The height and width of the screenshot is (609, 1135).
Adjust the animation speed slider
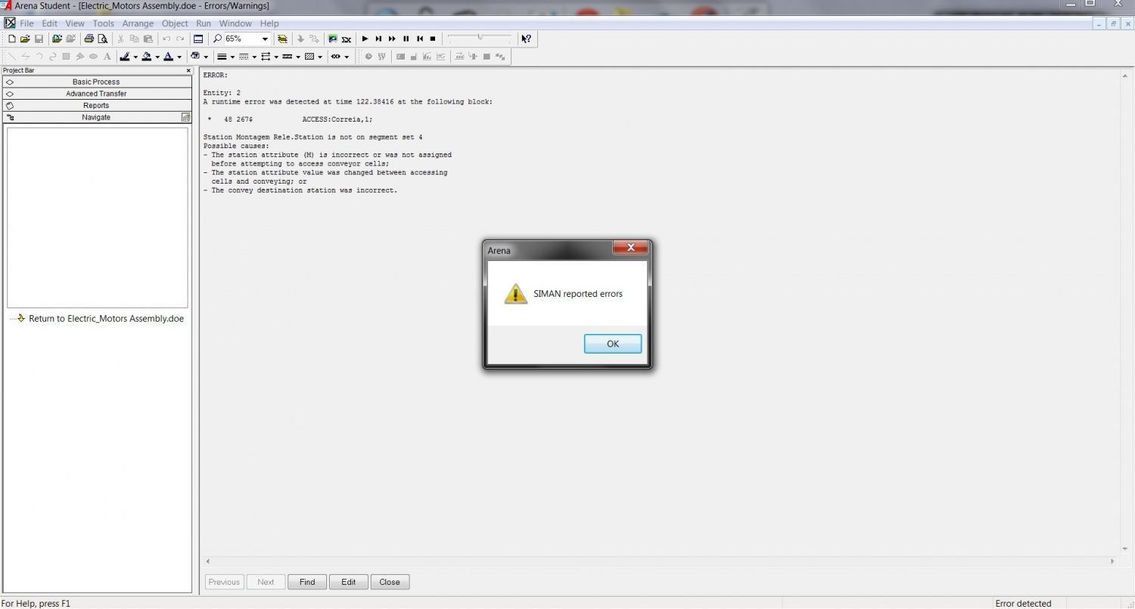(479, 37)
